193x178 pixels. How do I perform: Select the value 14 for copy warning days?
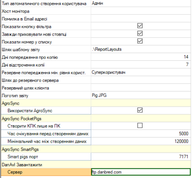pyautogui.click(x=141, y=57)
